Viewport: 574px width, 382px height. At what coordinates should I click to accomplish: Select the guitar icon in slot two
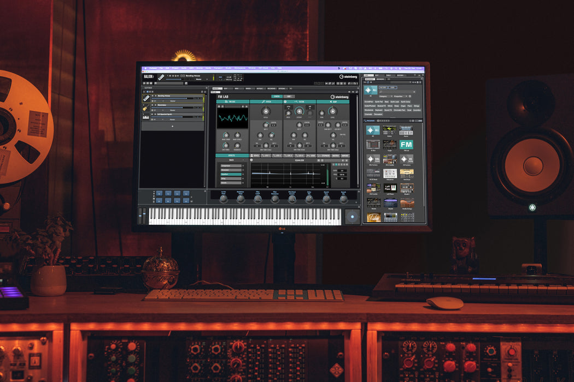coord(147,108)
